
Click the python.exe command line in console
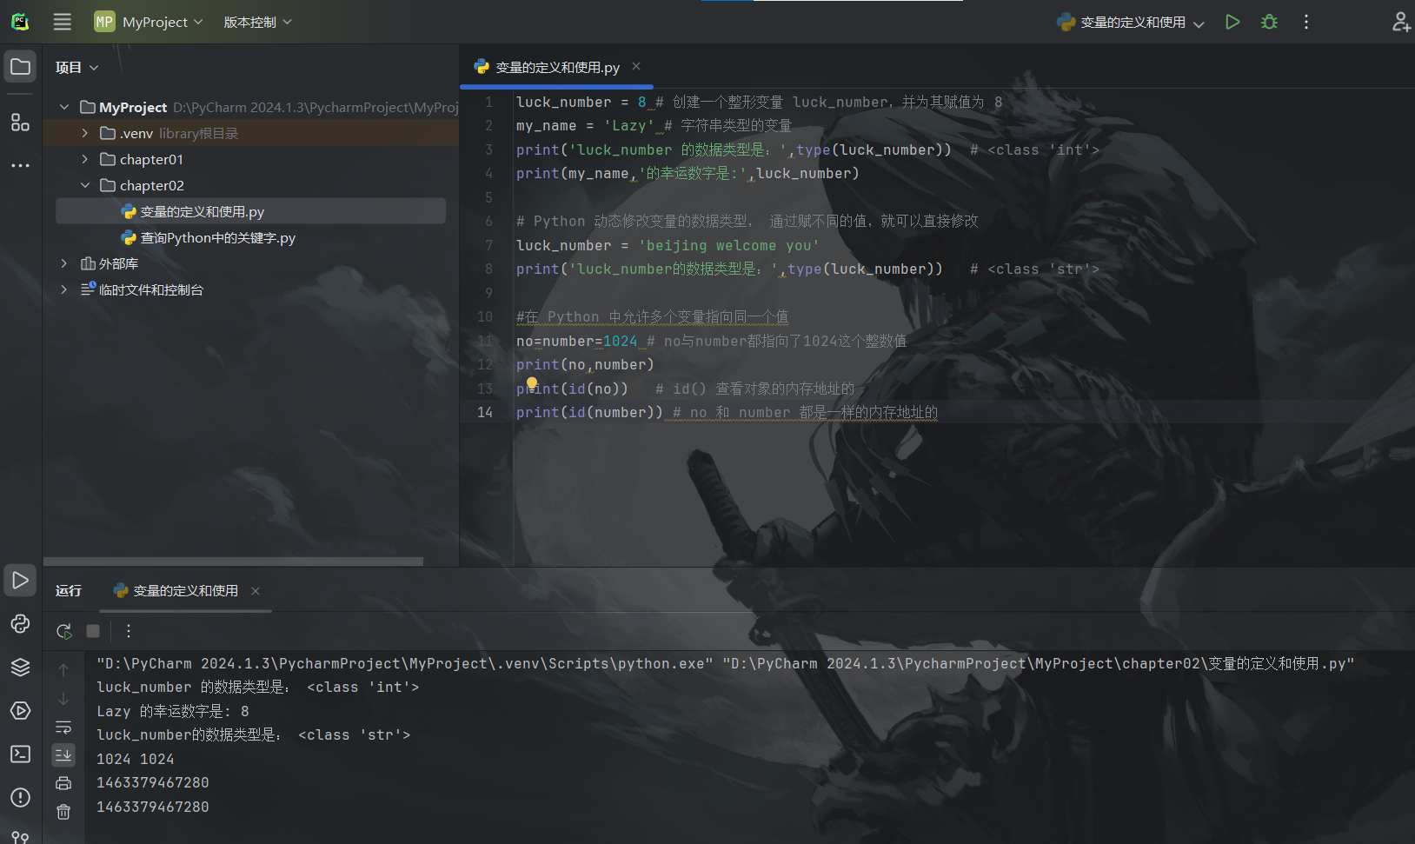[x=725, y=663]
